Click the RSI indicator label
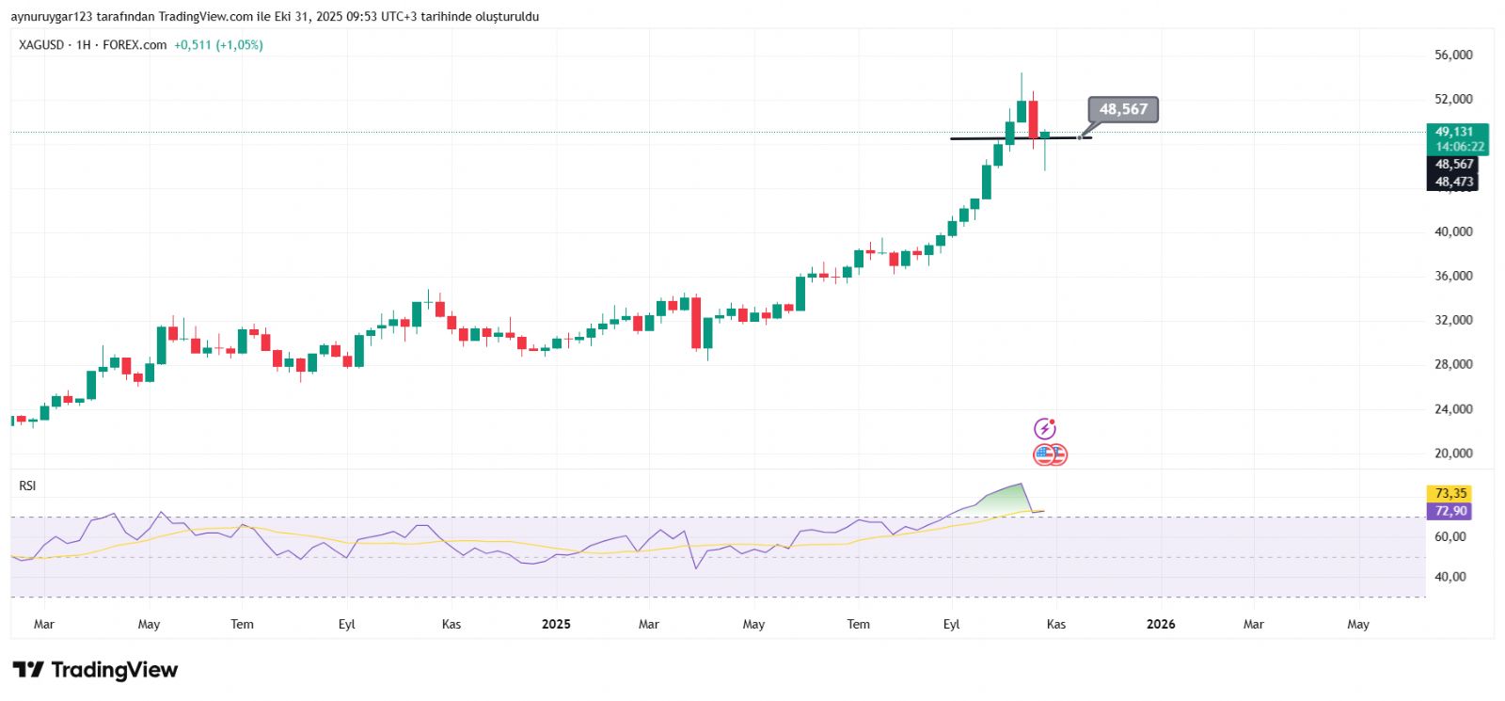 coord(27,486)
